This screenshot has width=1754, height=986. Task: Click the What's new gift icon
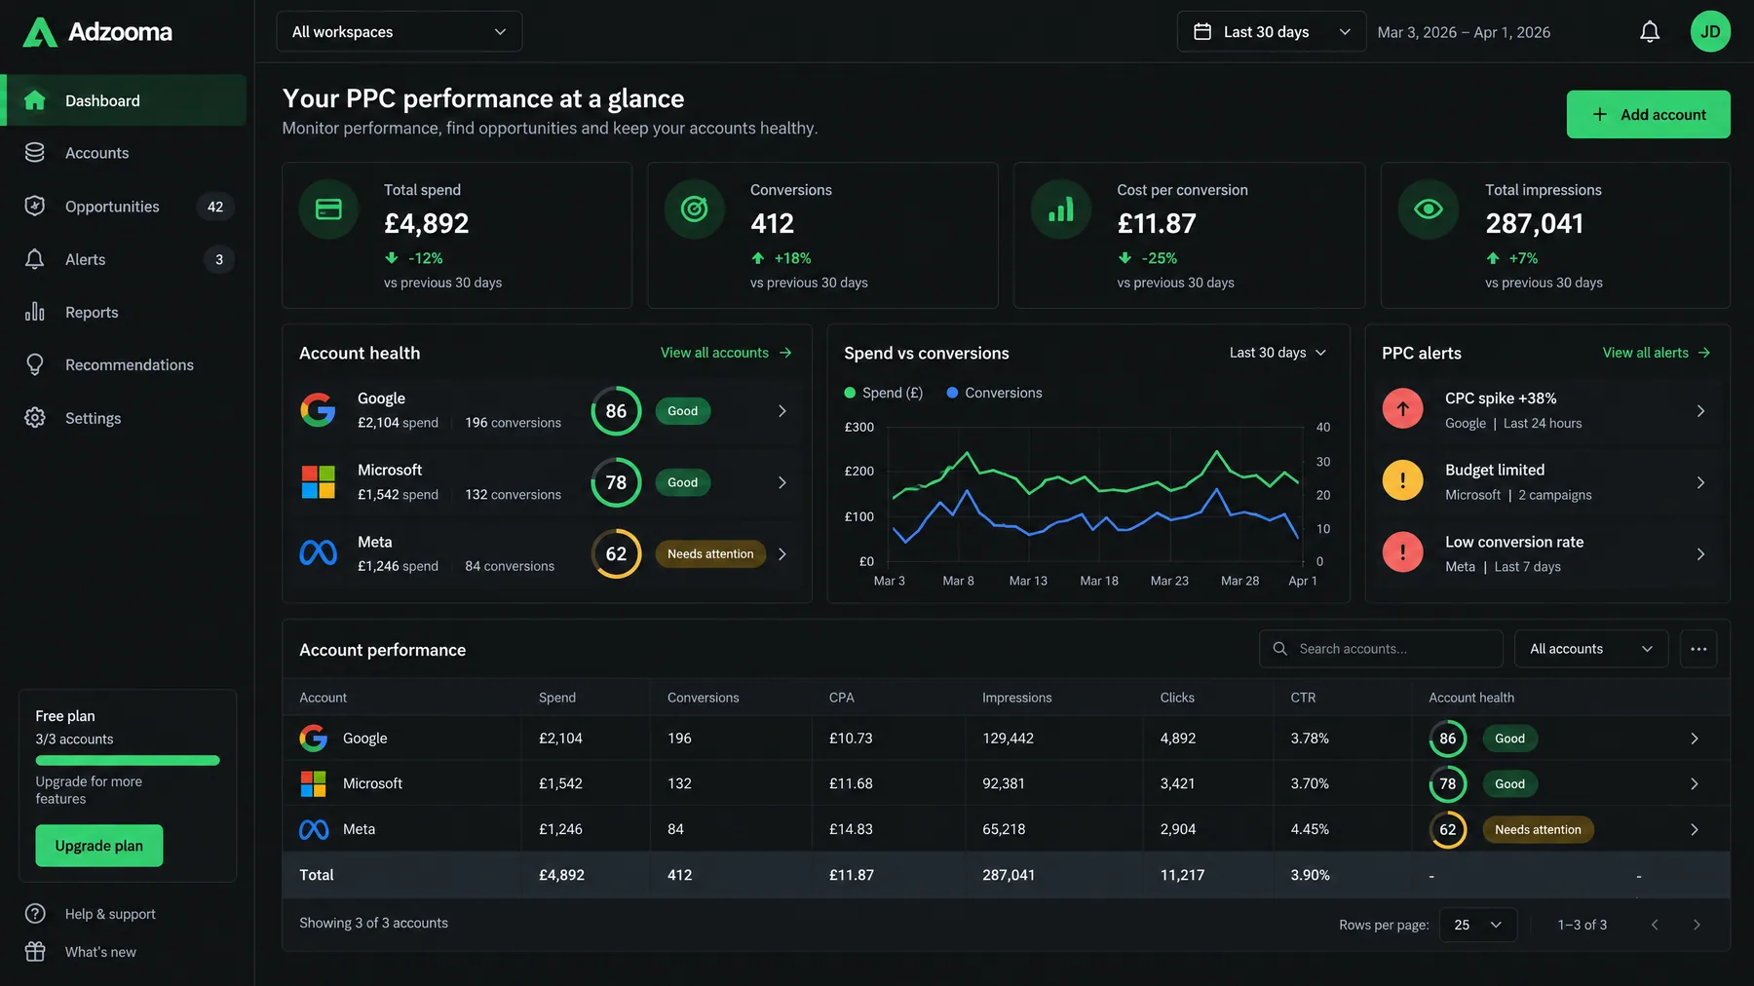pyautogui.click(x=35, y=952)
